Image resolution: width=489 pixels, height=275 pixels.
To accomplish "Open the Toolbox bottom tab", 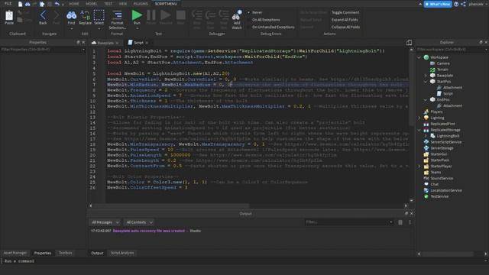I will click(66, 253).
